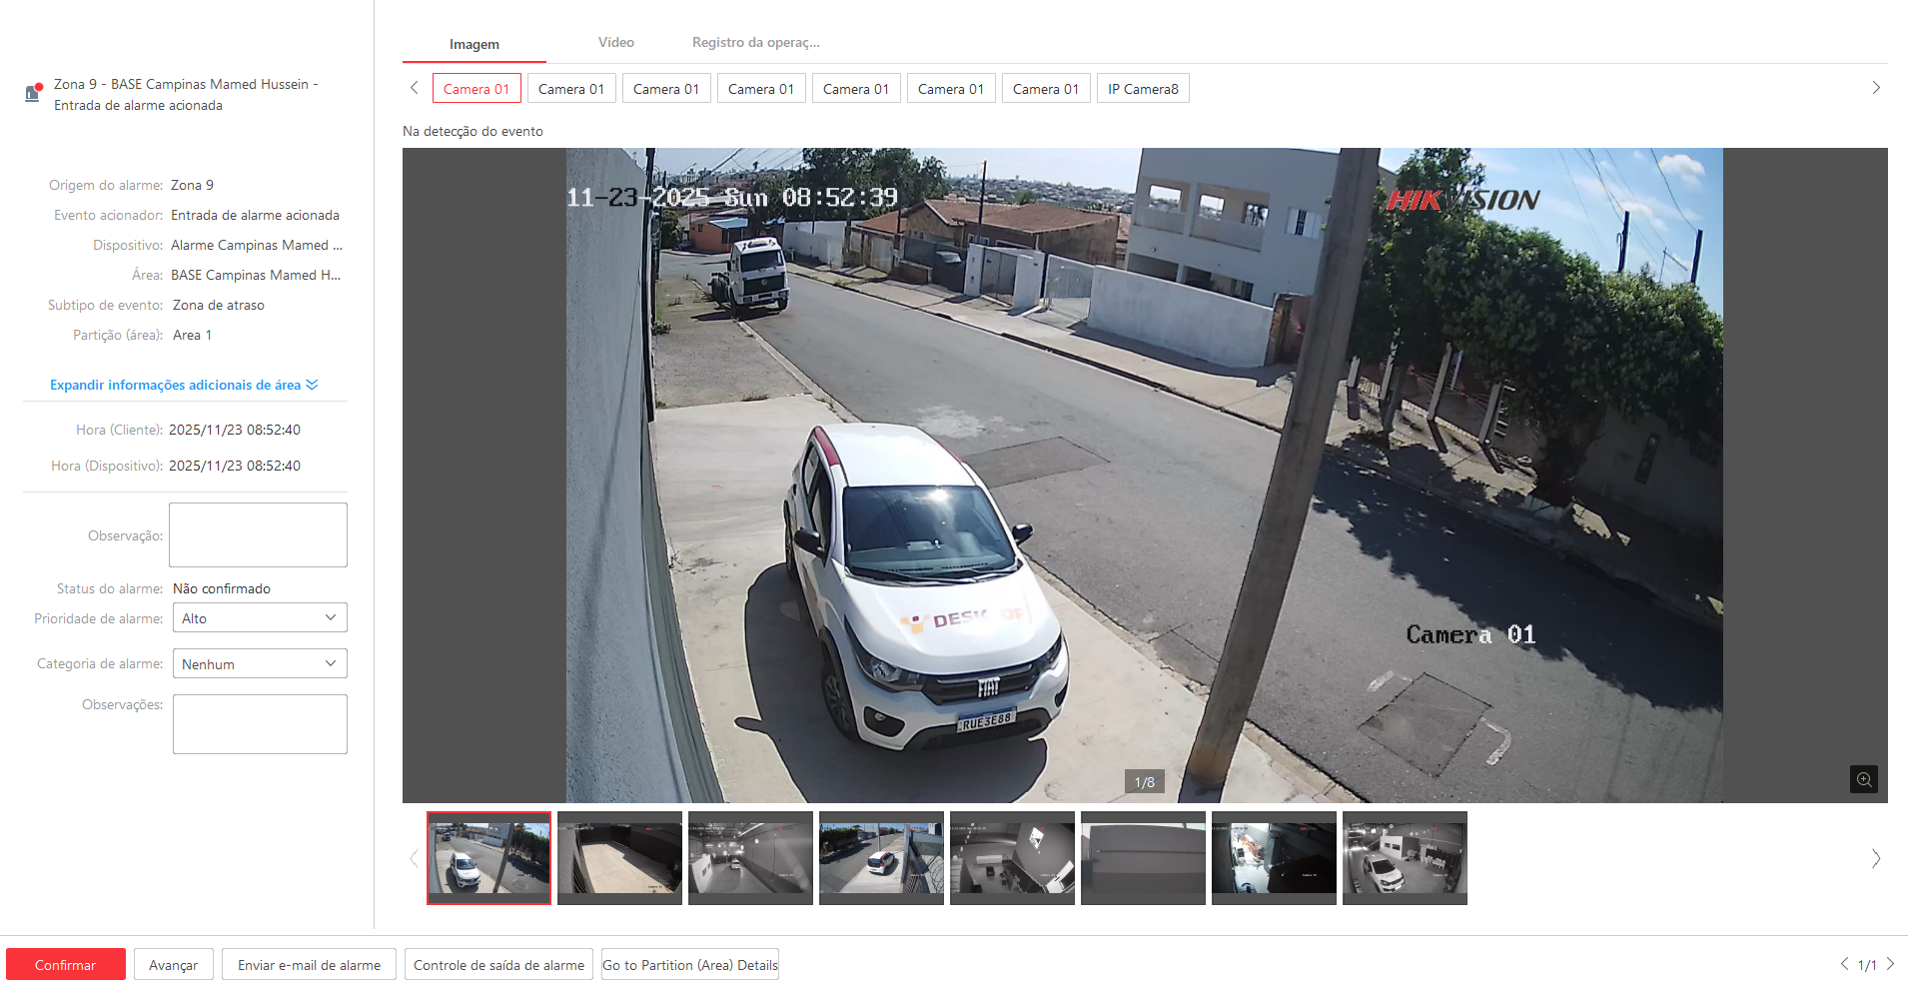Click Go to Partition (Area) Details

click(689, 965)
